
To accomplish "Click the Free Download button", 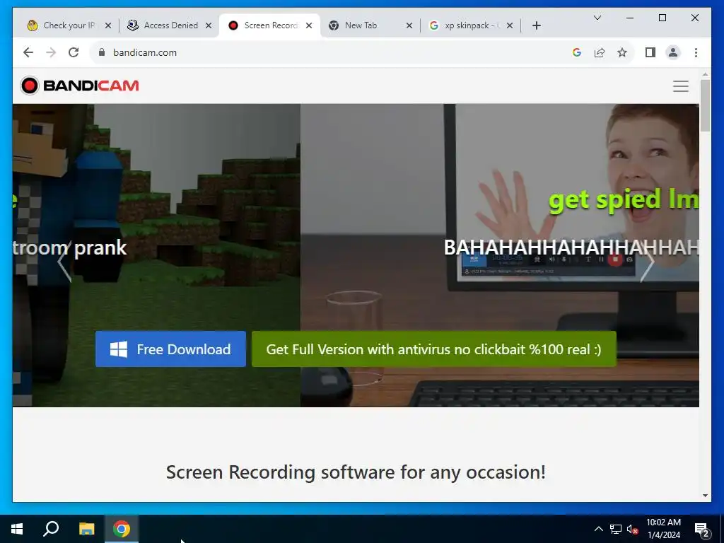I will click(x=170, y=349).
